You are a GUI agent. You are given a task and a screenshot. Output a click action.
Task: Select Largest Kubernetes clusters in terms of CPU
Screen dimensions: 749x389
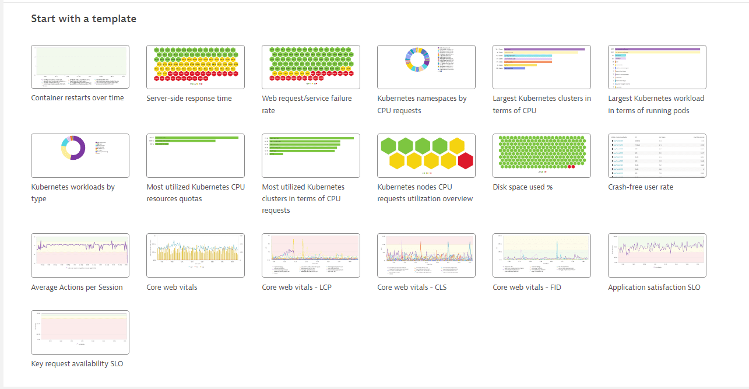point(541,67)
